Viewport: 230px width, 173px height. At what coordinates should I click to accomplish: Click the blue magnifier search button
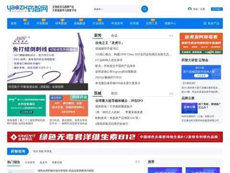tap(145, 9)
